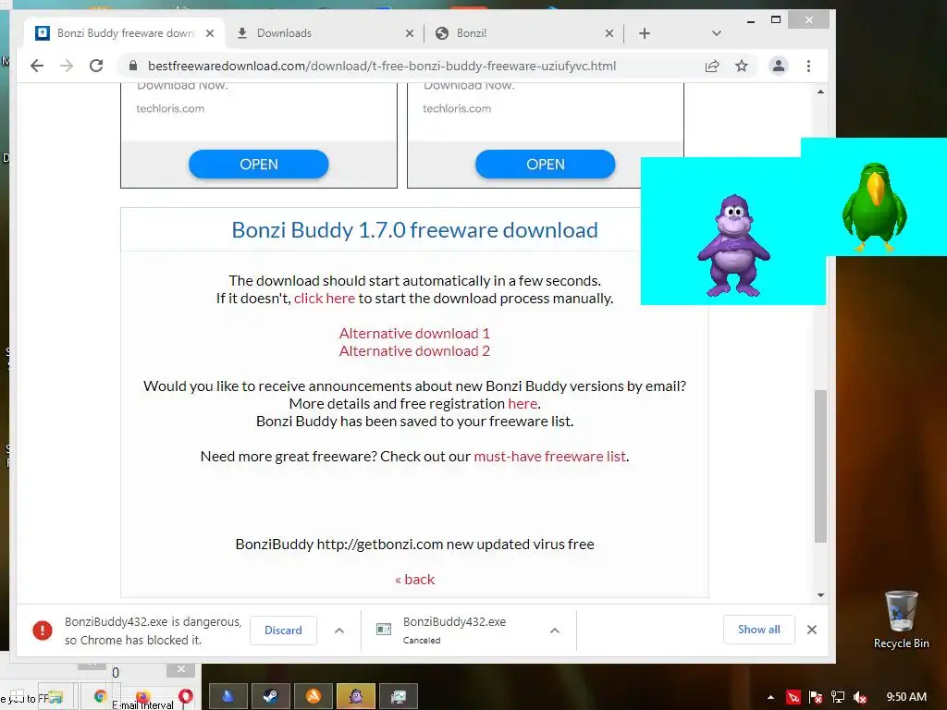Click the red dangerous download warning icon

[x=43, y=630]
